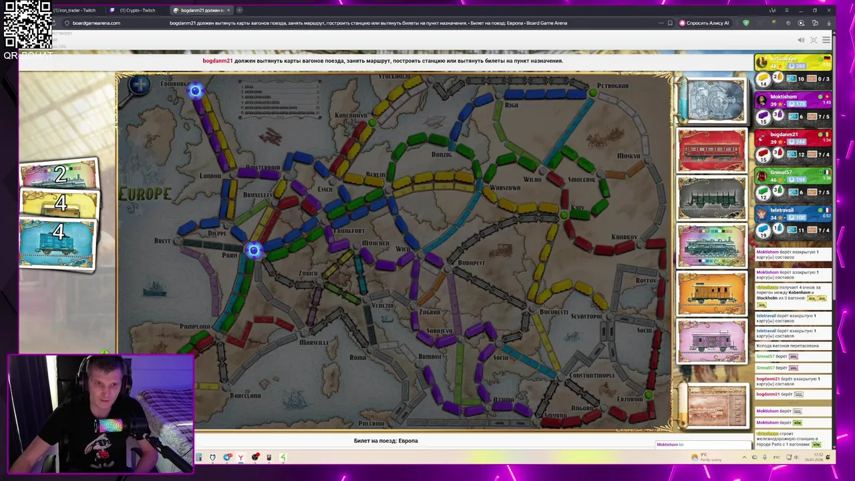Viewport: 855px width, 481px height.
Task: Open the video playback toolbar icon
Action: coord(801,23)
